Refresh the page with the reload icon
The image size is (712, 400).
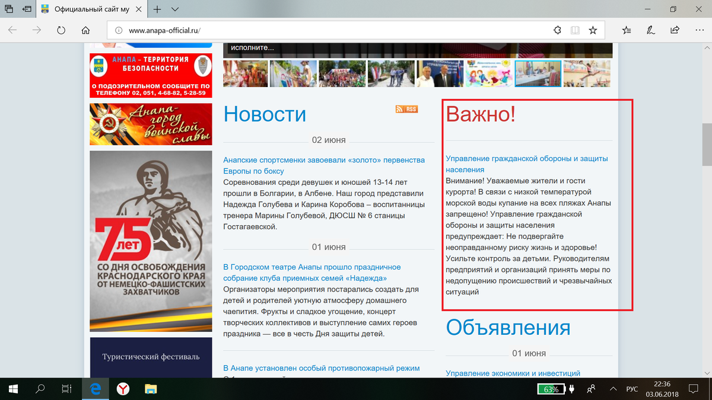(x=61, y=30)
